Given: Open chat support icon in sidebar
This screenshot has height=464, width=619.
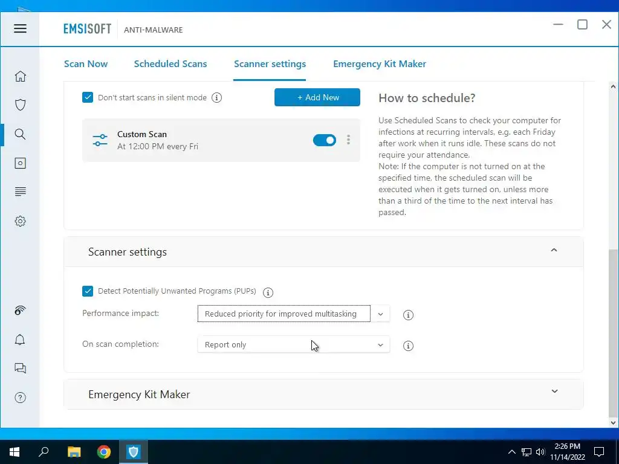Looking at the screenshot, I should (20, 368).
